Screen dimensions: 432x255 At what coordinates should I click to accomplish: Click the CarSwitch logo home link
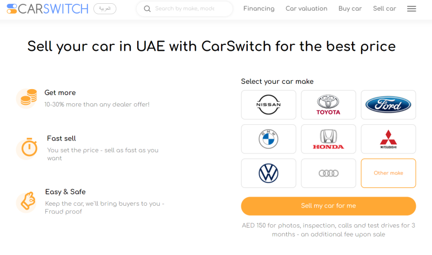click(48, 9)
